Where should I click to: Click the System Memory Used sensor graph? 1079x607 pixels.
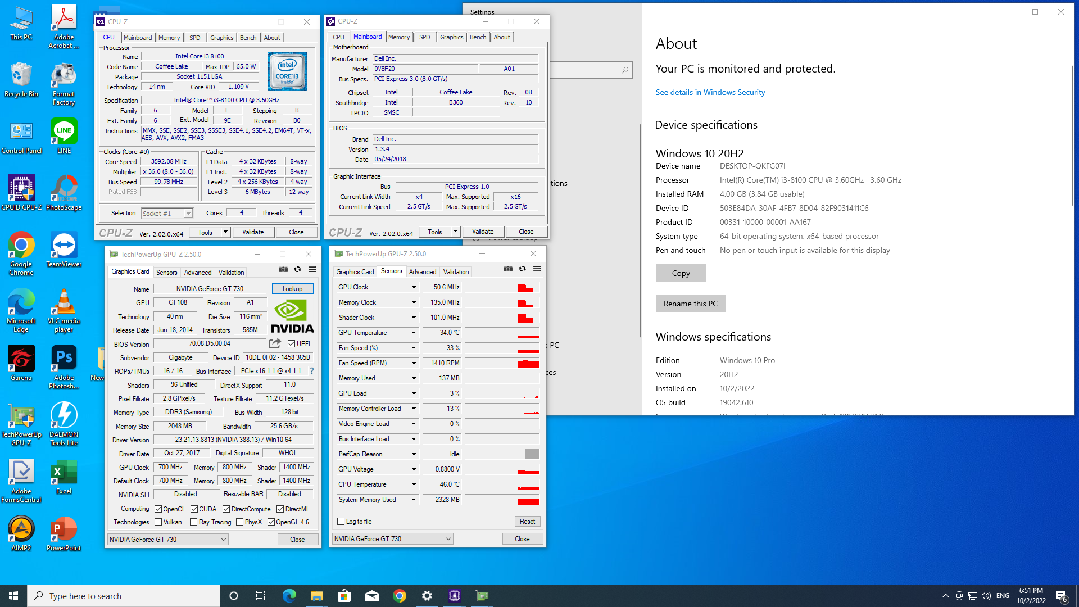[x=502, y=500]
